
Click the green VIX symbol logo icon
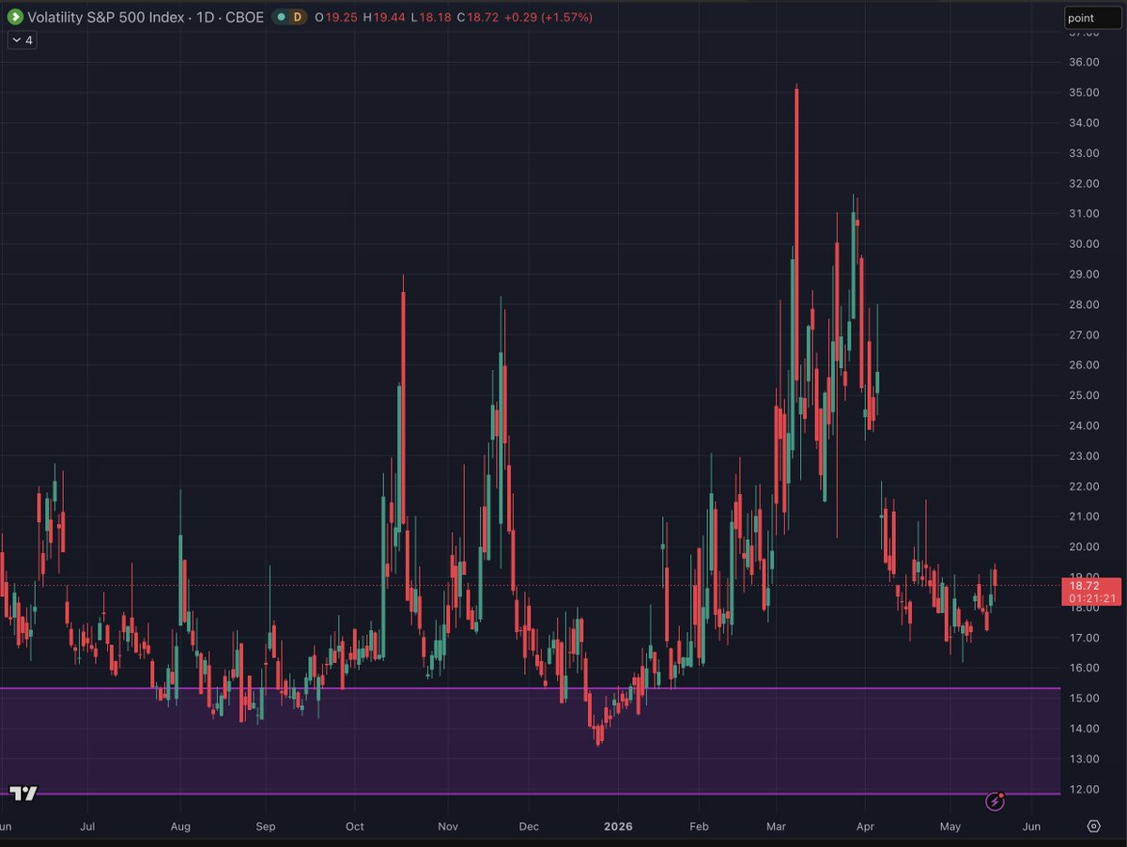click(14, 17)
